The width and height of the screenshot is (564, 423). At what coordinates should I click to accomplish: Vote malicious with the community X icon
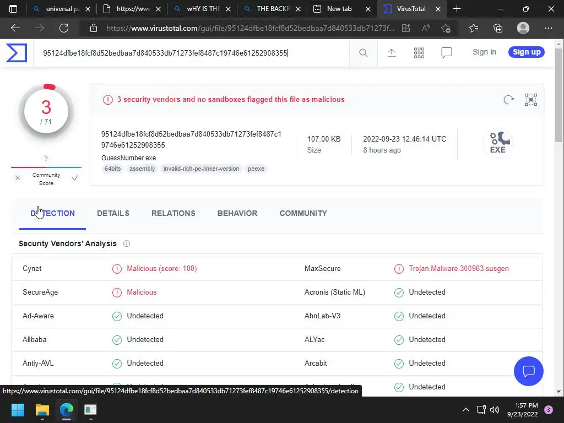(x=18, y=178)
